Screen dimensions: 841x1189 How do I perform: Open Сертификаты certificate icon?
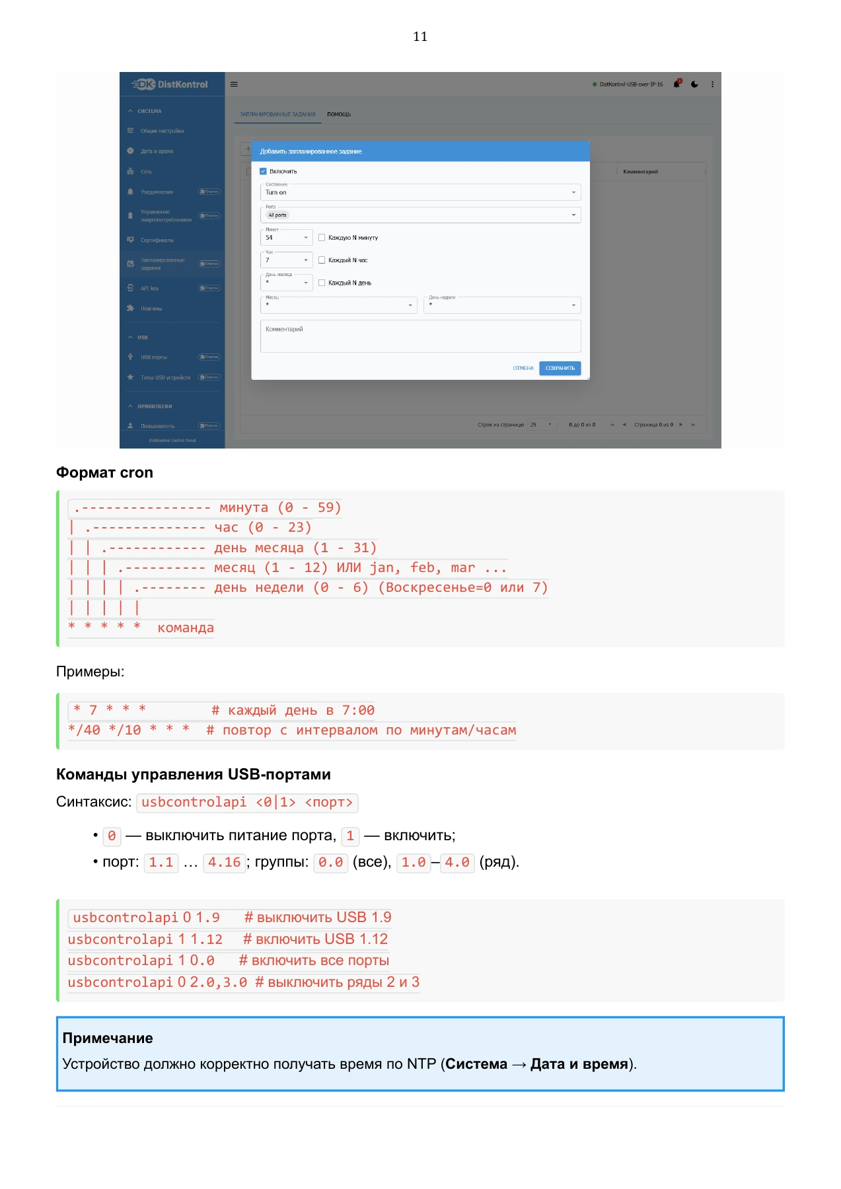130,240
